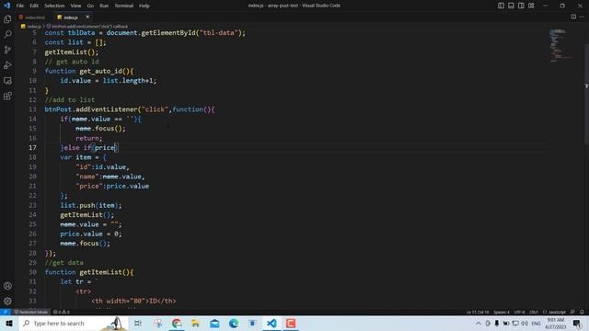Open the Selection menu
The image size is (589, 331).
coord(54,6)
